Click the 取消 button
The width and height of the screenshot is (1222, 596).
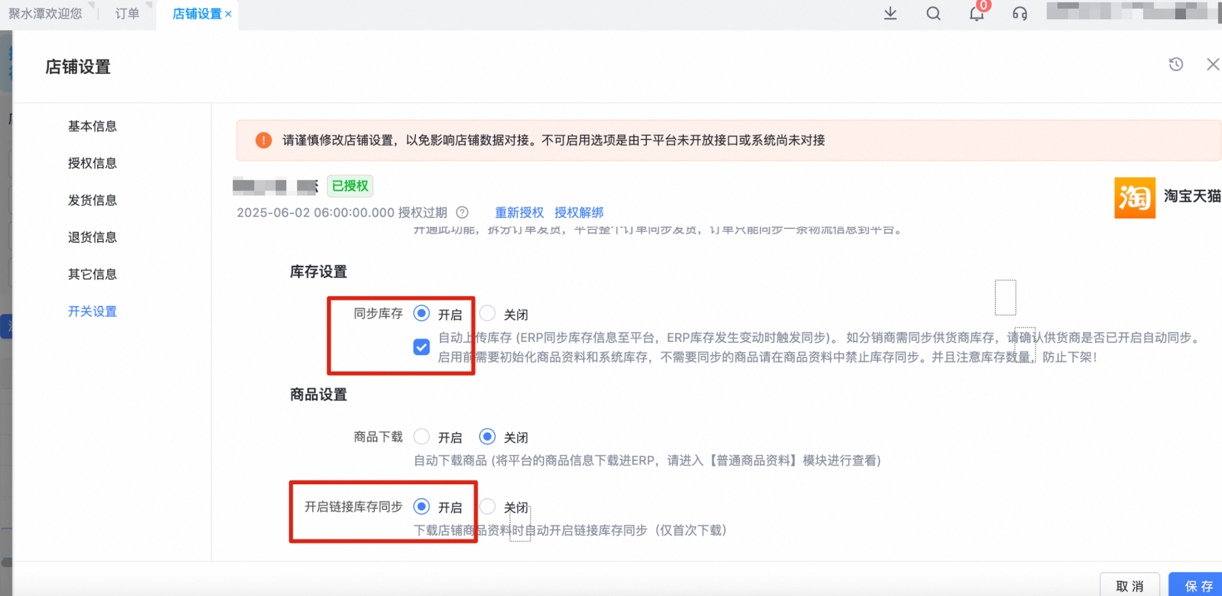pyautogui.click(x=1130, y=585)
